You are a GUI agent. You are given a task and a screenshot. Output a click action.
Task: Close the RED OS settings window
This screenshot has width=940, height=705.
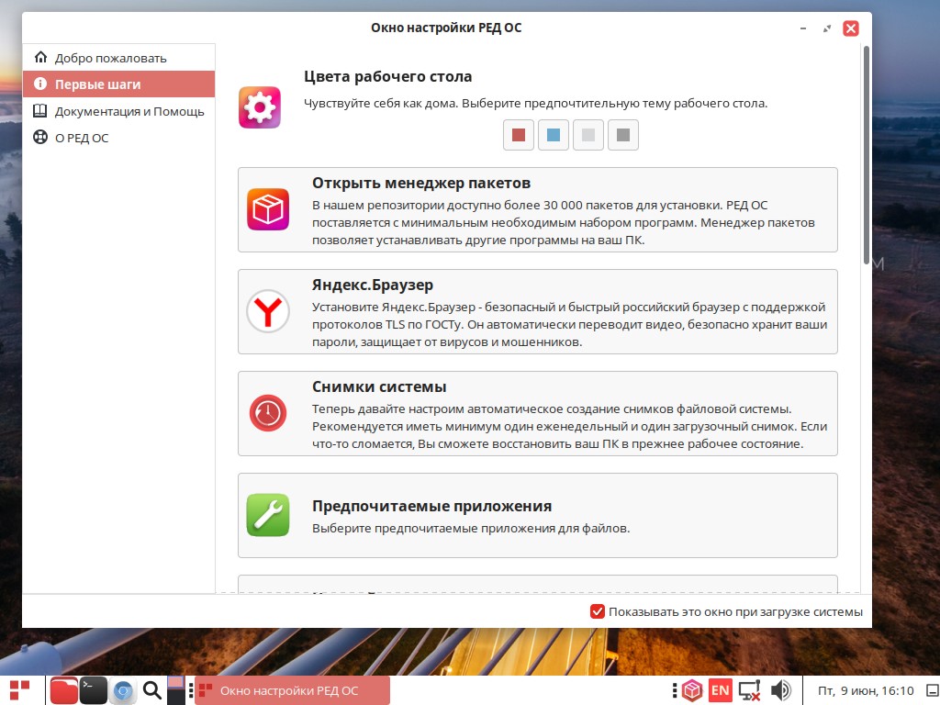(x=851, y=28)
